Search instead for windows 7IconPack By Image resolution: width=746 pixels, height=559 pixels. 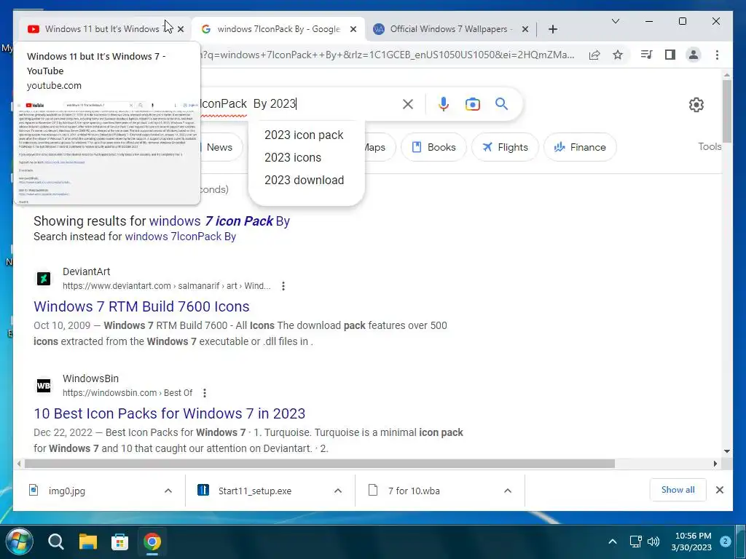(x=181, y=237)
